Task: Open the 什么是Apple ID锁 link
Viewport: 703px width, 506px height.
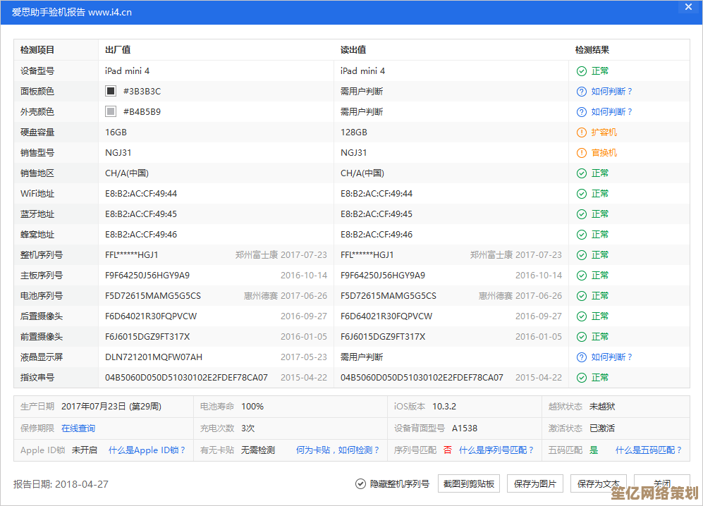Action: pyautogui.click(x=147, y=450)
